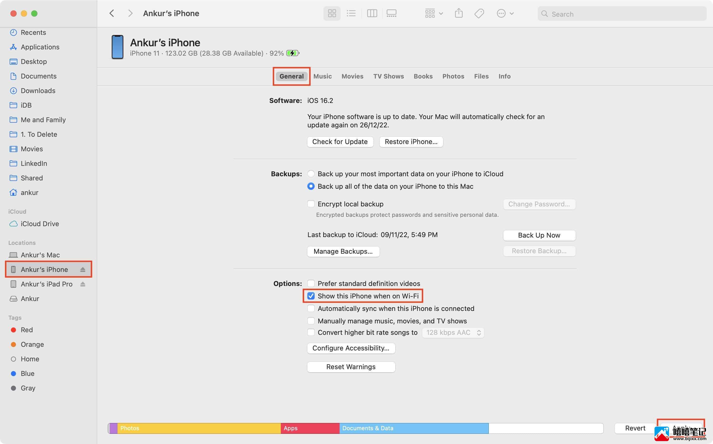Switch to the Books tab
713x444 pixels.
423,76
